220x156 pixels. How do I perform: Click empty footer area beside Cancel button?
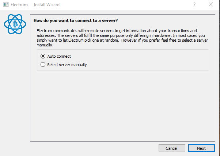tap(92, 148)
